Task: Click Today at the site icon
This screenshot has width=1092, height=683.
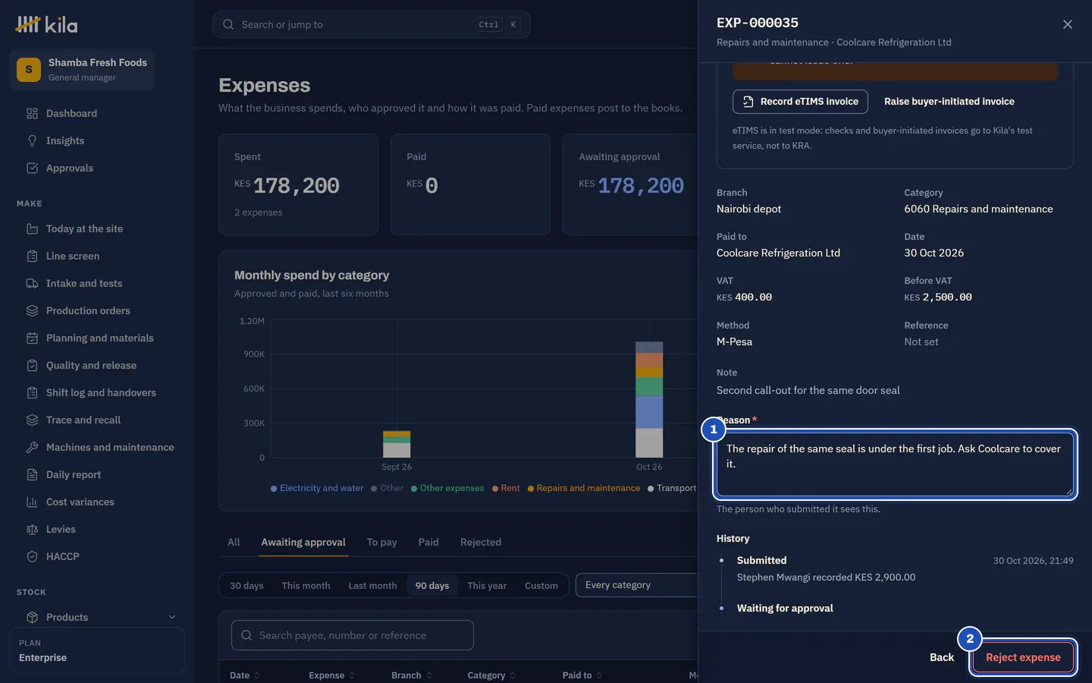Action: tap(32, 229)
